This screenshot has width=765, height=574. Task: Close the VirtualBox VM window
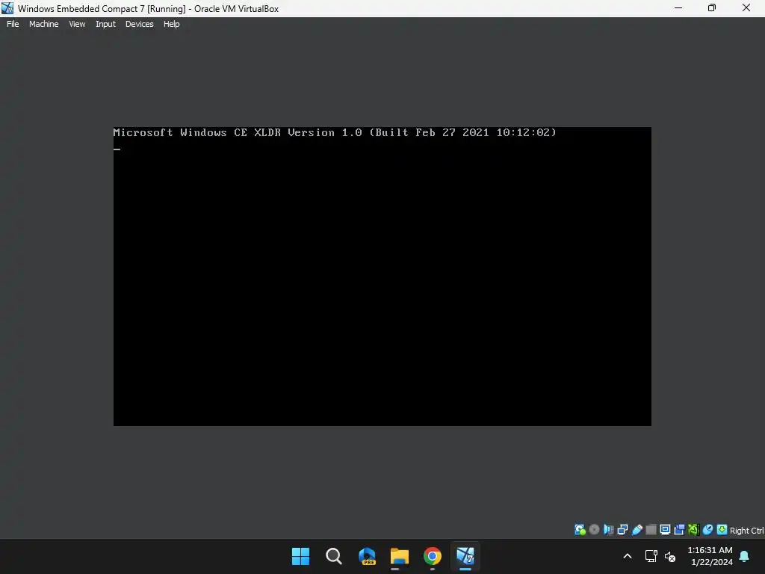746,8
